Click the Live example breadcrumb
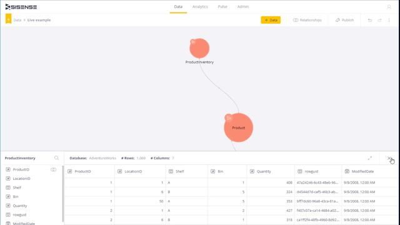Screen dimensions: 400x225 39,20
